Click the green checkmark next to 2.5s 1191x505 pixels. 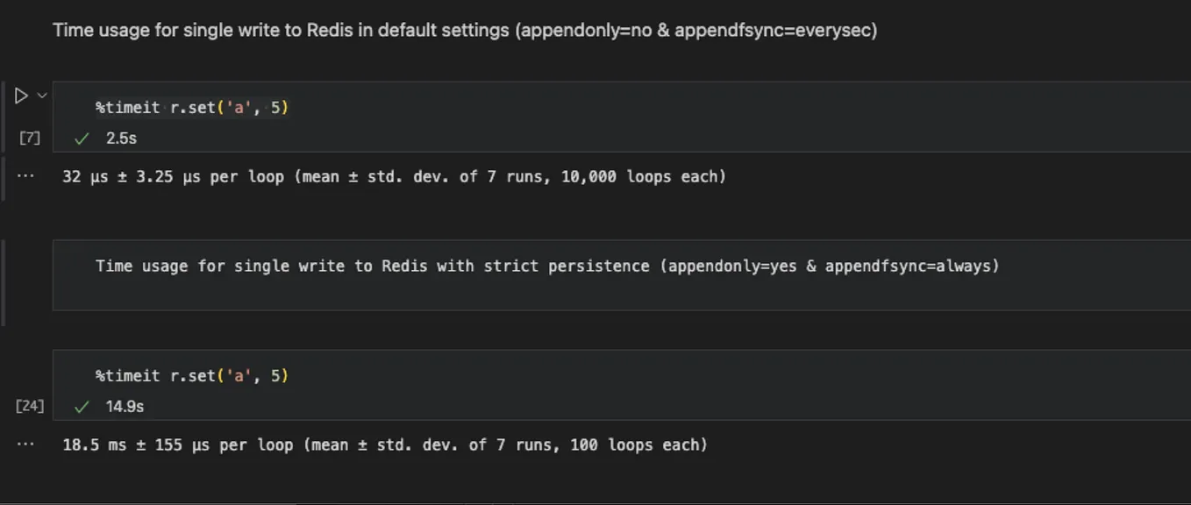[x=82, y=139]
